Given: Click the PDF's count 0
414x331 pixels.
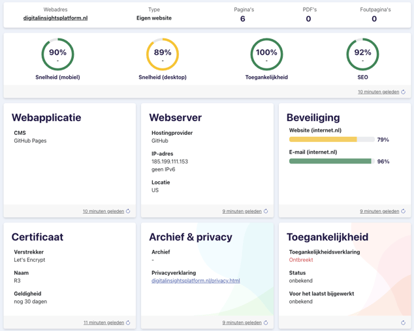Looking at the screenshot, I should coord(308,19).
